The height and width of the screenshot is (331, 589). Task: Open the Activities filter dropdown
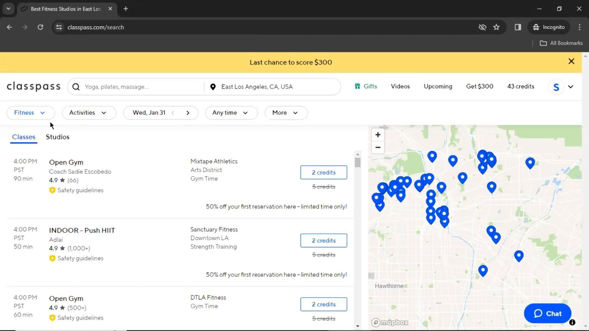(89, 113)
